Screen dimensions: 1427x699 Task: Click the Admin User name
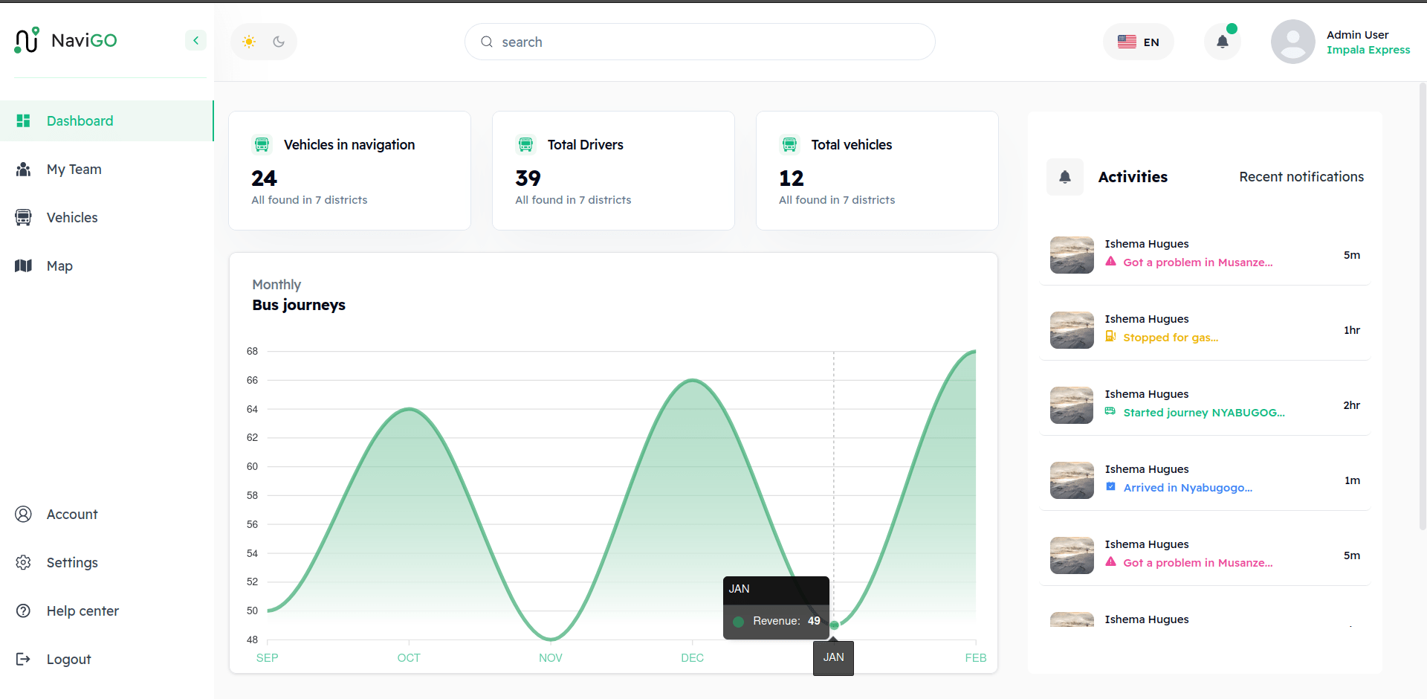(x=1357, y=35)
